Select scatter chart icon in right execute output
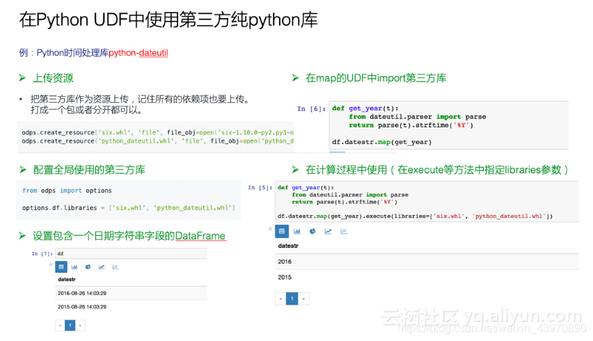The image size is (593, 341). [x=344, y=231]
